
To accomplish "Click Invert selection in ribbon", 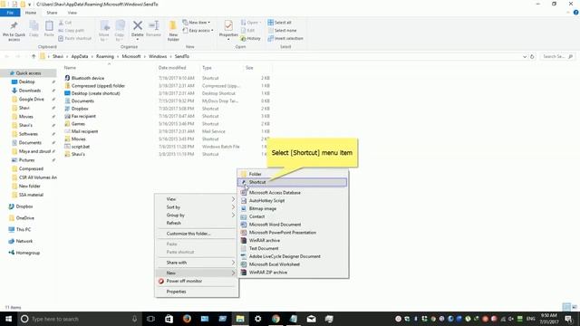I will point(285,38).
